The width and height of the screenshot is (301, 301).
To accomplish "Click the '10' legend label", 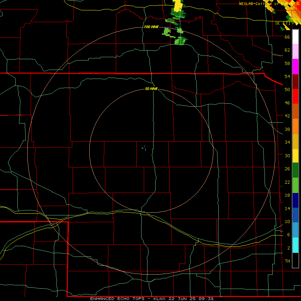I will (287, 221).
